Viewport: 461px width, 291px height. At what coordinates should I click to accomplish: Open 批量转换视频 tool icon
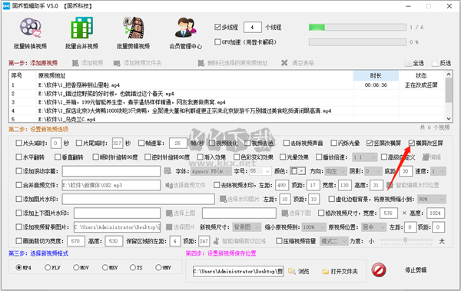tap(30, 28)
